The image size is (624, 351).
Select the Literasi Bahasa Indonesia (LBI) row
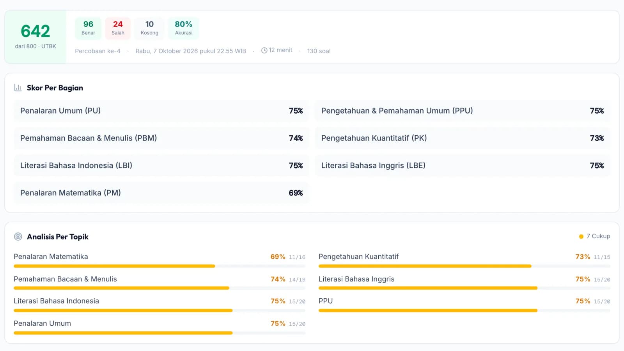161,165
